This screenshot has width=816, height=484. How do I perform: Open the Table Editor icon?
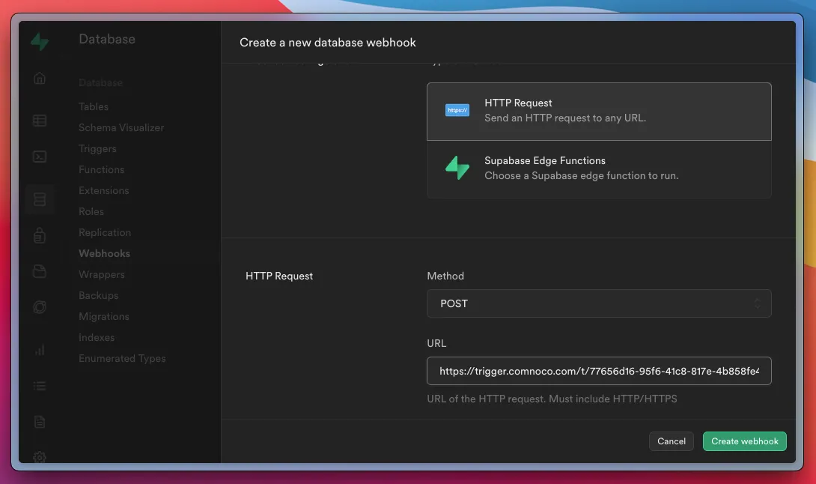[x=40, y=121]
